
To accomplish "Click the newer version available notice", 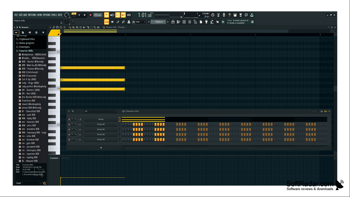I will pyautogui.click(x=238, y=22).
